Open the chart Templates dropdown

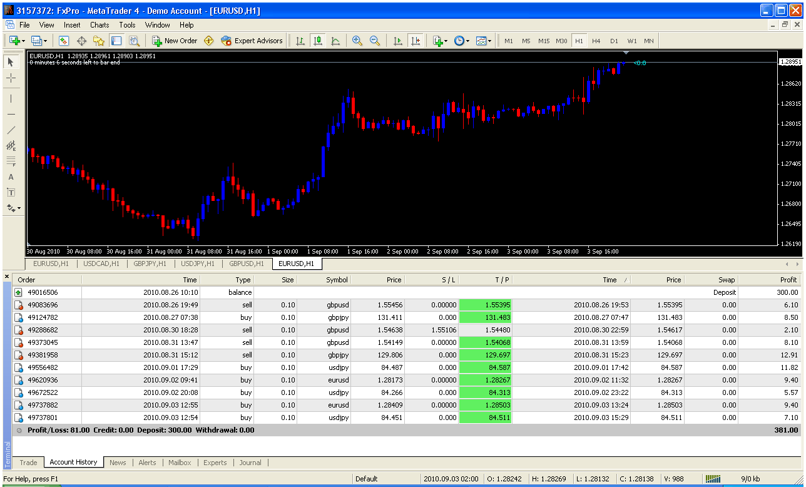click(483, 41)
